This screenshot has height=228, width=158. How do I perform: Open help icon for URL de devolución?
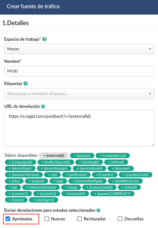click(43, 107)
